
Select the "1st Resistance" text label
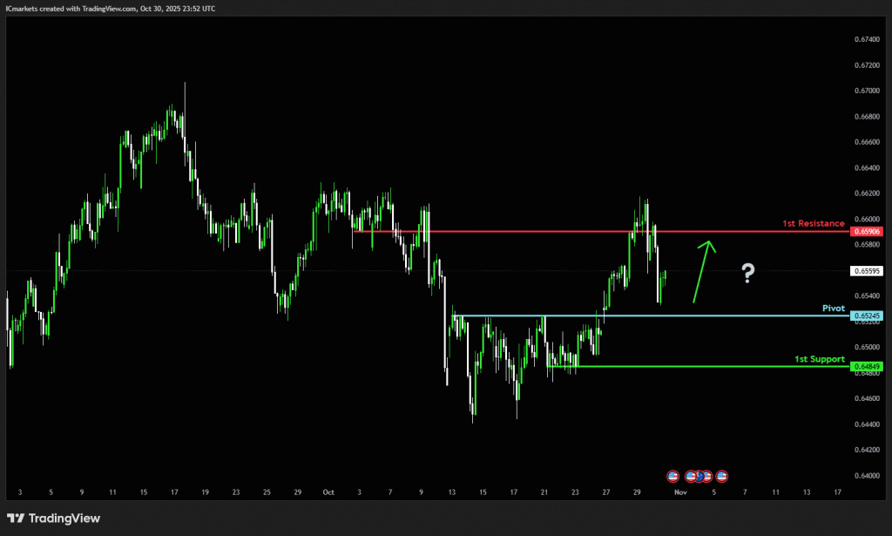813,224
